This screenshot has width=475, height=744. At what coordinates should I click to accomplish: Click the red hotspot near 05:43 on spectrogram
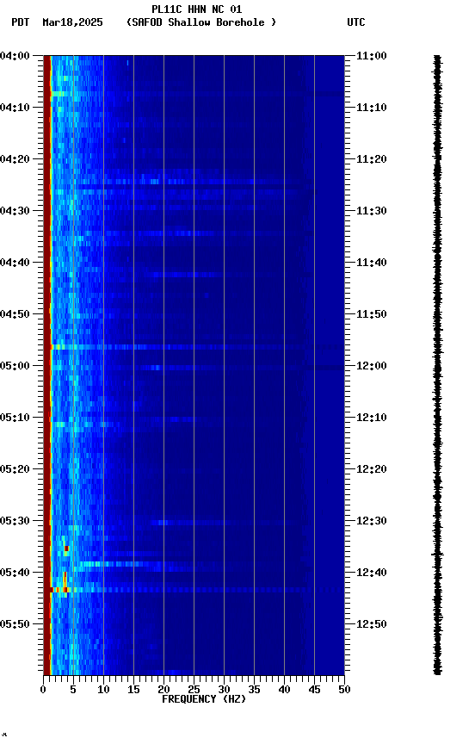coord(60,590)
